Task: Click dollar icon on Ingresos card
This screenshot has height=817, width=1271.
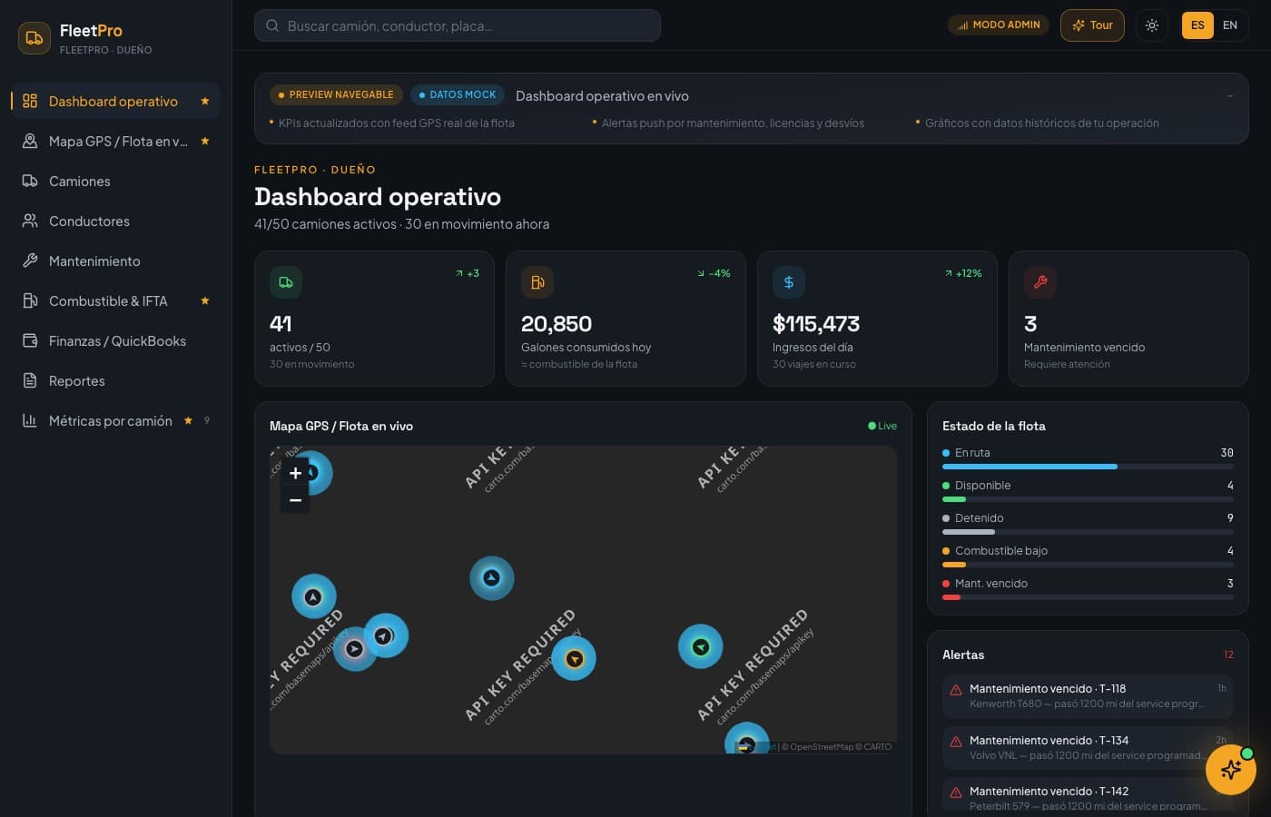Action: [x=789, y=282]
